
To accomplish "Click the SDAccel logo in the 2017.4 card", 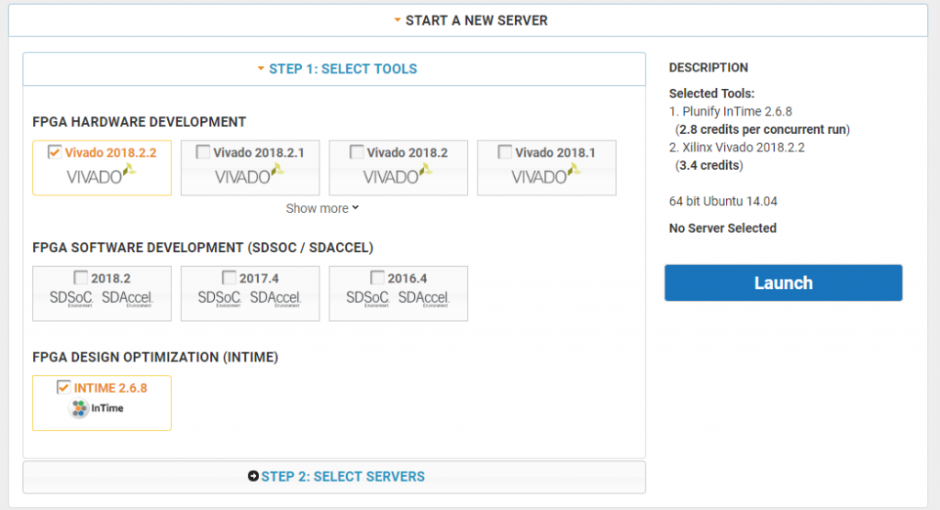I will tap(275, 298).
